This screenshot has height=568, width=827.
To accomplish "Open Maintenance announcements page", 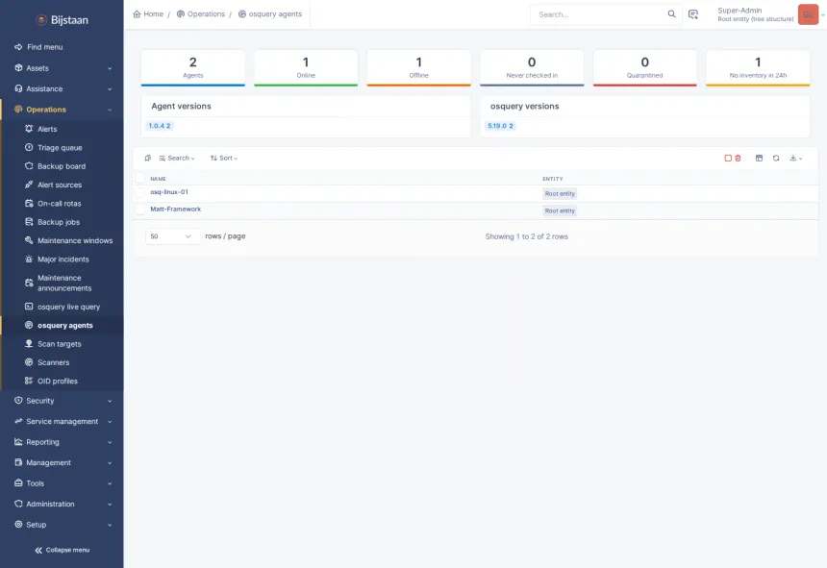I will [64, 283].
